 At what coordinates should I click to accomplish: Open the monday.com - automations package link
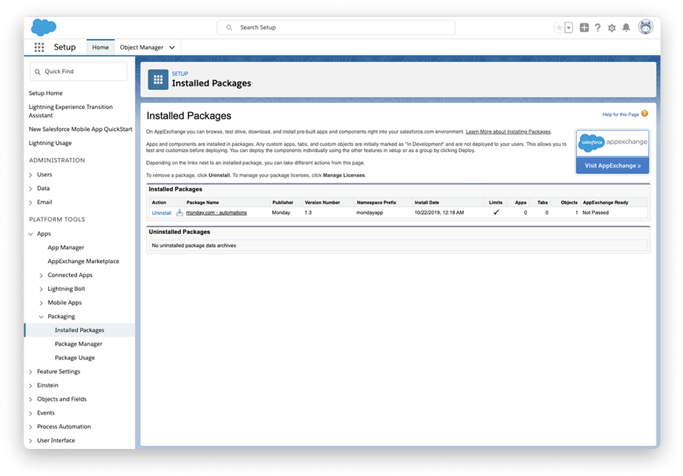pos(216,213)
